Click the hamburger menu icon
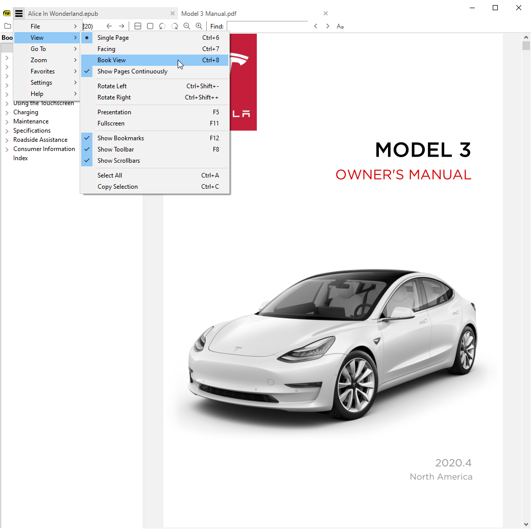The height and width of the screenshot is (529, 531). click(19, 14)
